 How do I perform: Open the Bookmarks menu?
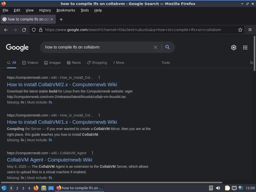click(x=66, y=10)
